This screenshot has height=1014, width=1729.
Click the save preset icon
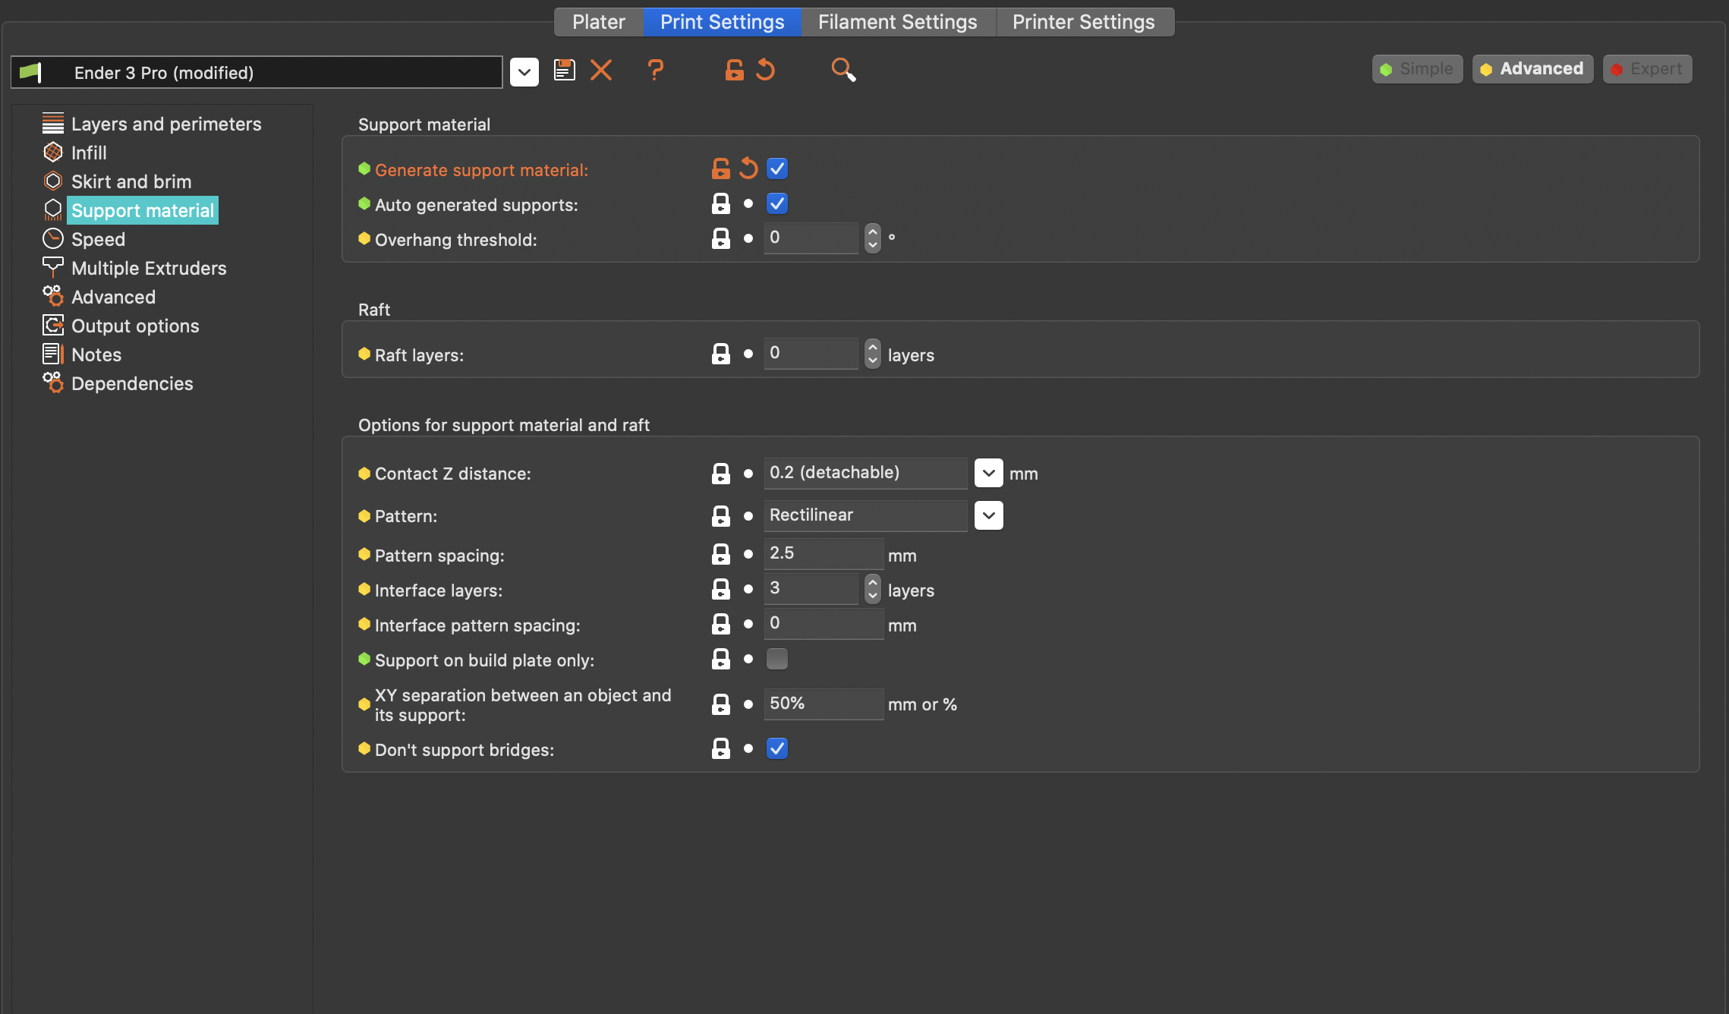[x=564, y=69]
